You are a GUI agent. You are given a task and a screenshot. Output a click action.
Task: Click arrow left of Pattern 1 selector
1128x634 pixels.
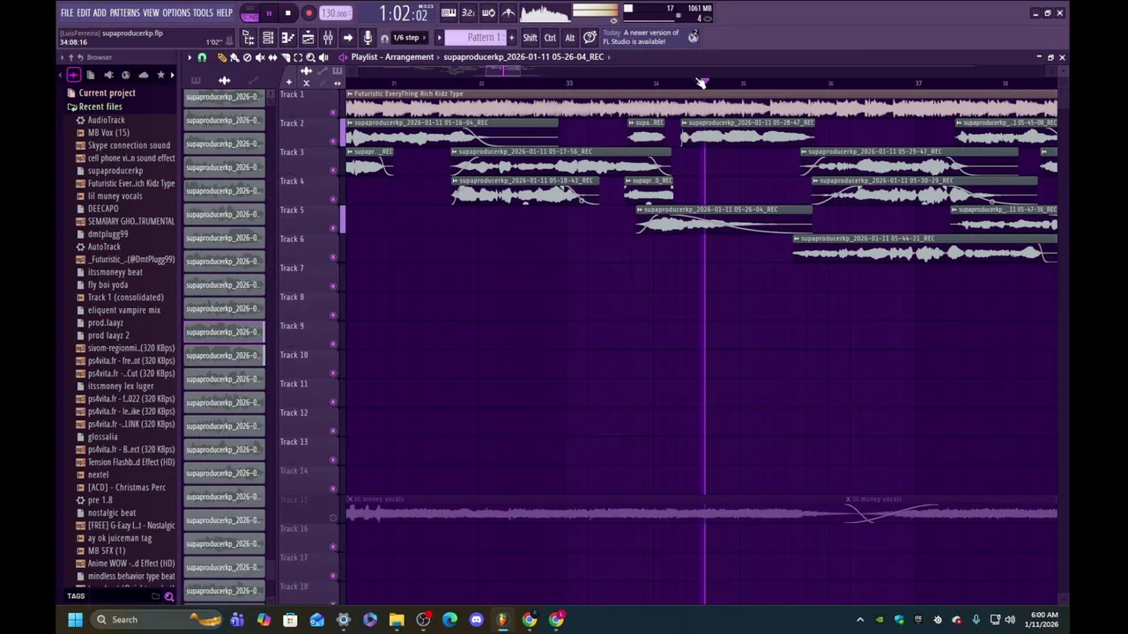439,38
